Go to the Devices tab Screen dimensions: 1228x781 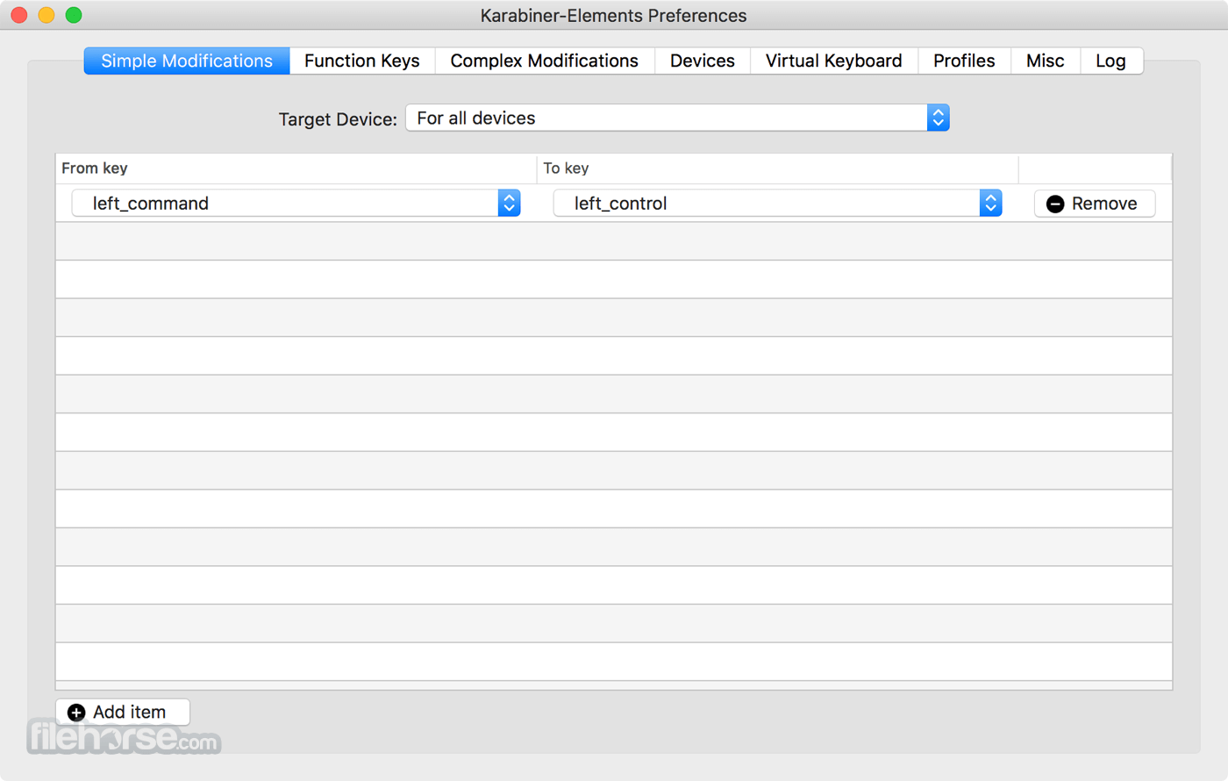click(703, 61)
